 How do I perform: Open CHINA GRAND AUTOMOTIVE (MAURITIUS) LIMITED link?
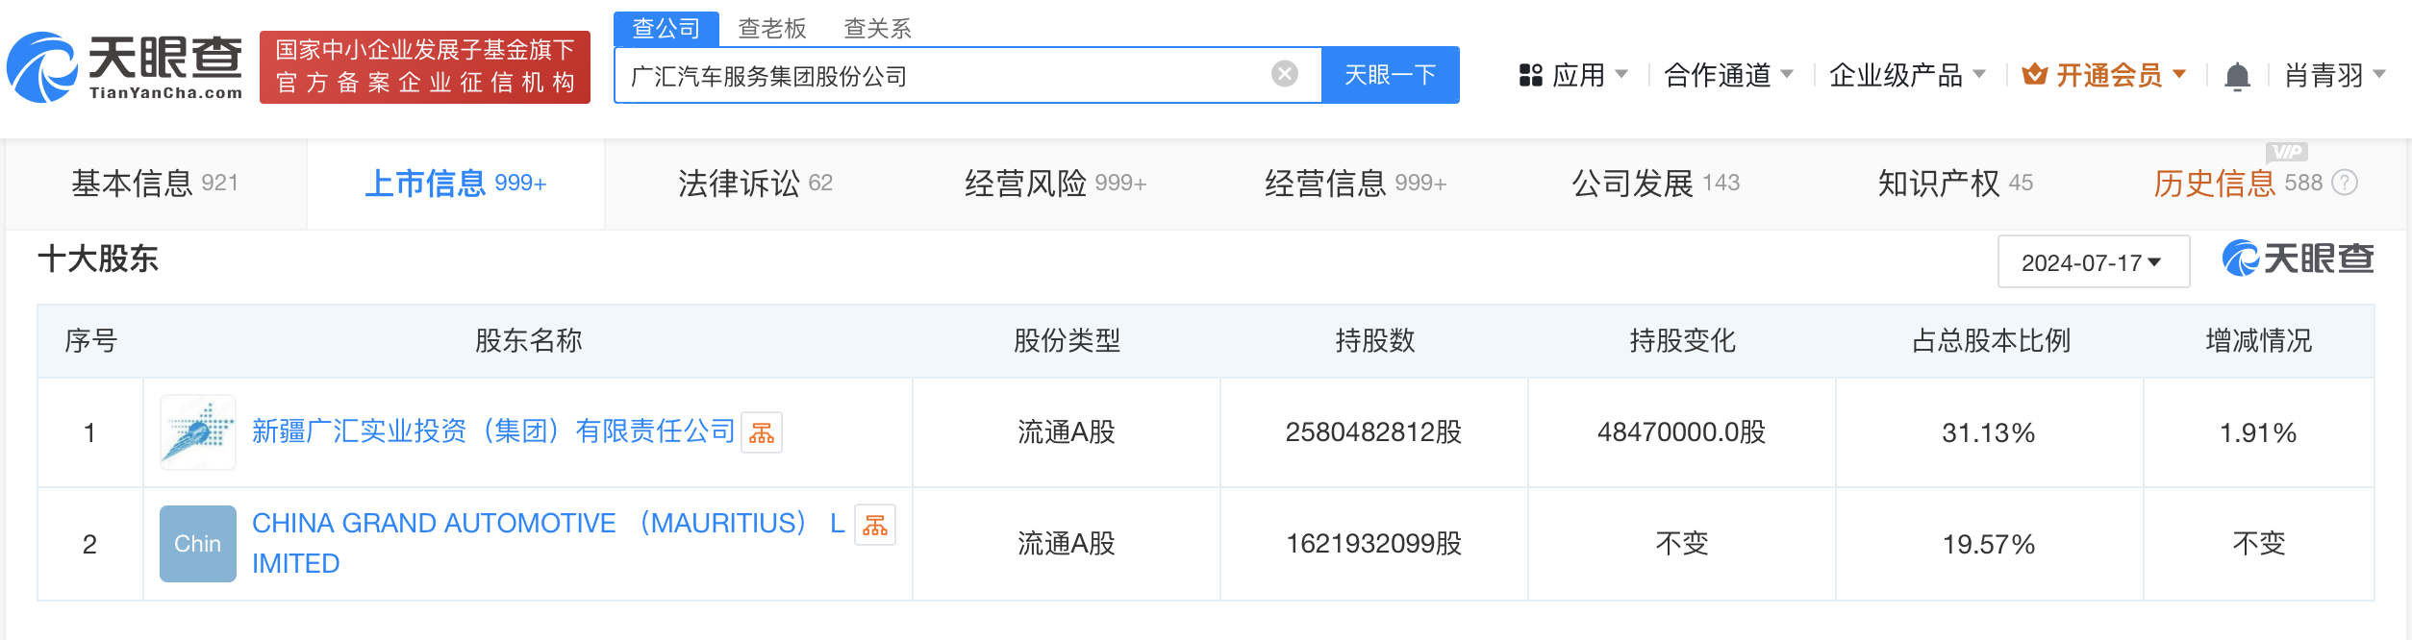548,543
